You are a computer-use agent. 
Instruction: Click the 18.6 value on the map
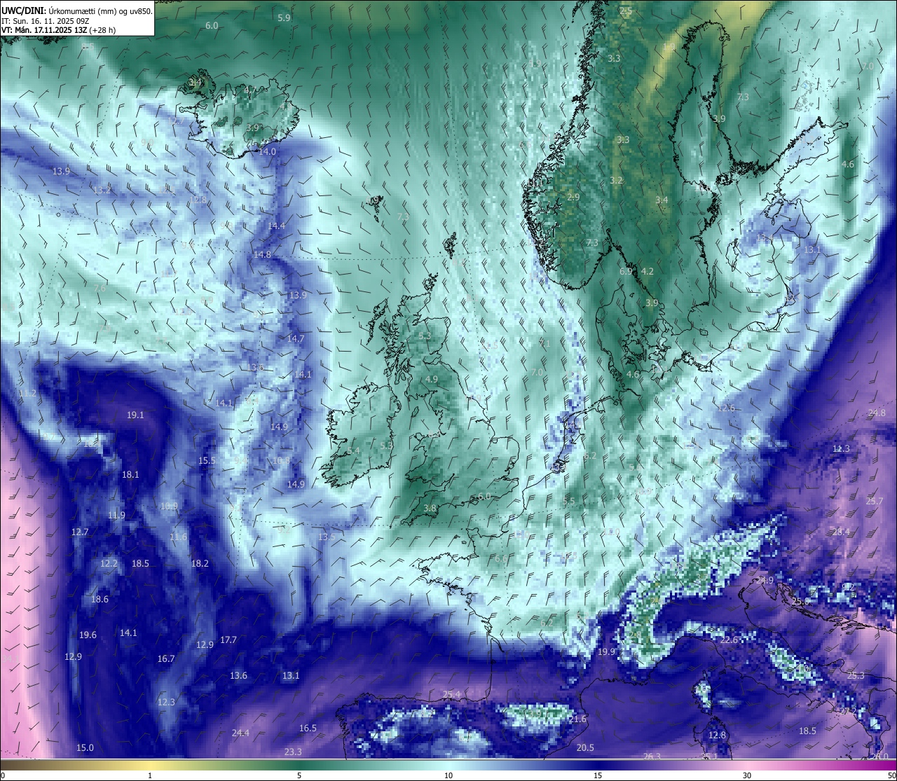[100, 599]
